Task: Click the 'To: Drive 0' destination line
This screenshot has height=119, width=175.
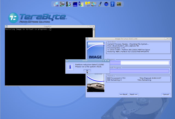Action: click(x=129, y=50)
